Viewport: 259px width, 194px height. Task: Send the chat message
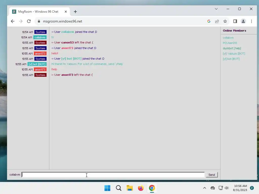pyautogui.click(x=212, y=175)
